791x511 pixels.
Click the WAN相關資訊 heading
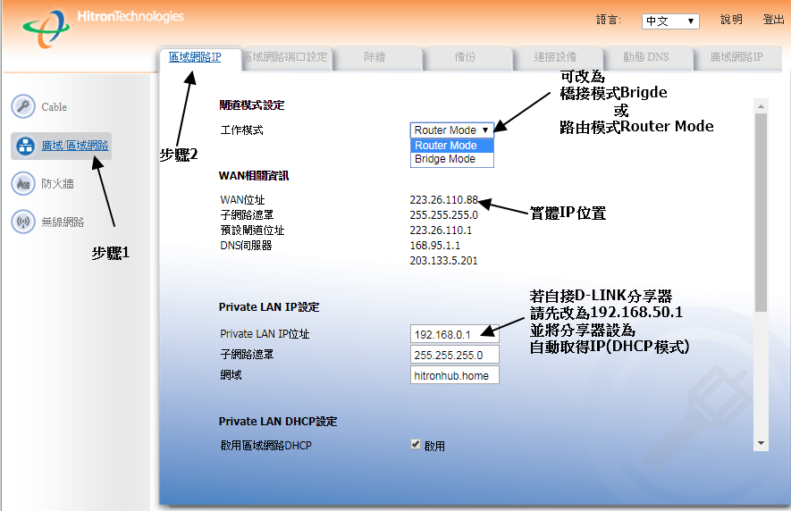click(x=254, y=176)
